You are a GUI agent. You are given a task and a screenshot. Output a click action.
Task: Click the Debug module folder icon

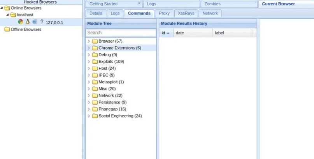(x=95, y=55)
